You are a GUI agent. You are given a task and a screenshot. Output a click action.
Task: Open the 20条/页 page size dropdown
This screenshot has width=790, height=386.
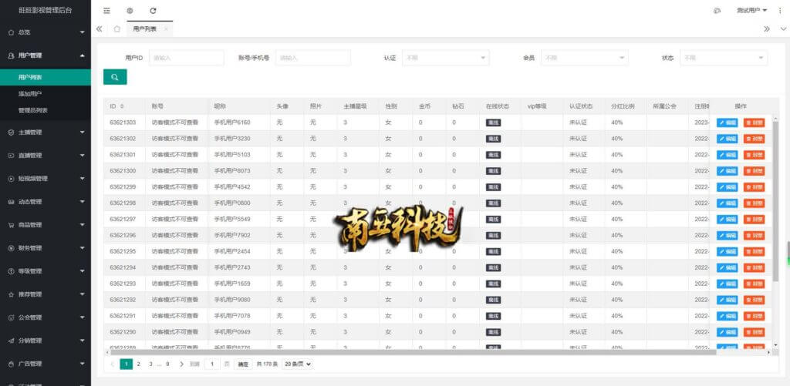297,364
